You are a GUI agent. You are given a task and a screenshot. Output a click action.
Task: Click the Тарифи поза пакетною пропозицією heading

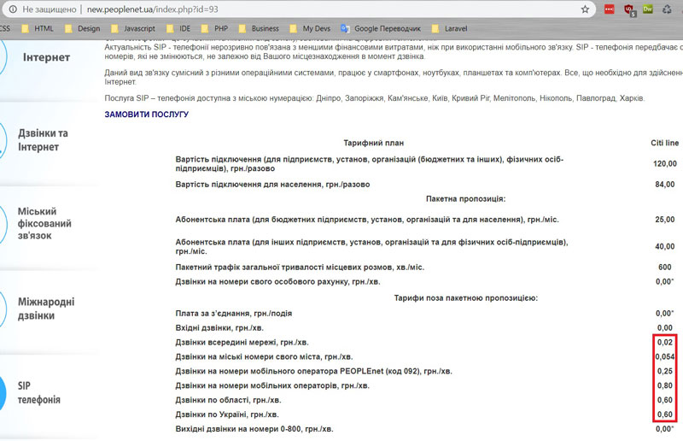(x=465, y=298)
